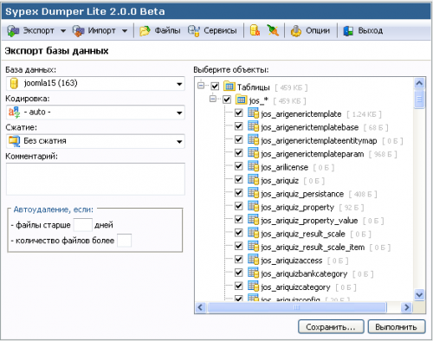The image size is (433, 341).
Task: Toggle checkbox for jos_ariquizcategory
Action: click(238, 286)
